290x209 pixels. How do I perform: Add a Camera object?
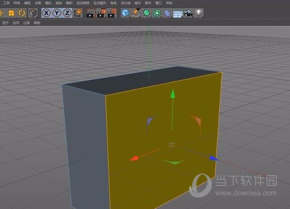[x=188, y=13]
